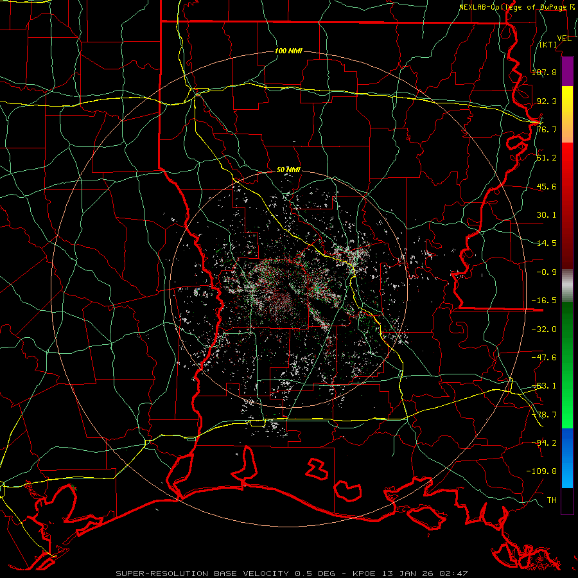Viewport: 578px width, 578px height.
Task: Click the -109.8 legend value
Action: coord(541,471)
